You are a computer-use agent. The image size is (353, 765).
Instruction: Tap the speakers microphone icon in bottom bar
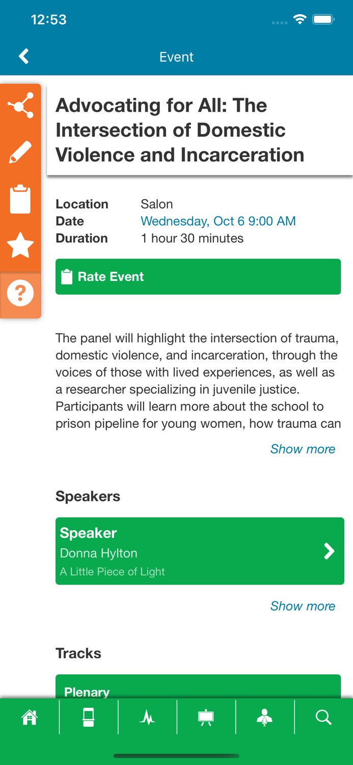[x=264, y=718]
